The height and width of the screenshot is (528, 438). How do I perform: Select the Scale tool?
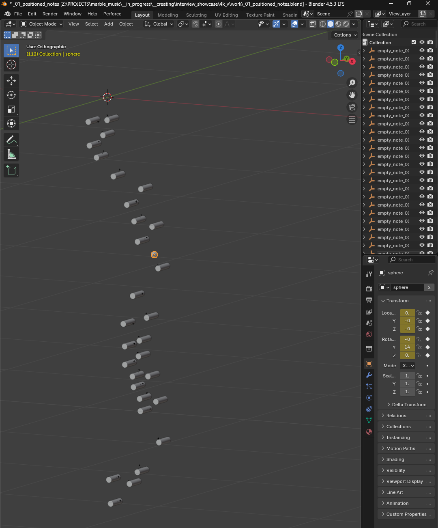click(11, 109)
